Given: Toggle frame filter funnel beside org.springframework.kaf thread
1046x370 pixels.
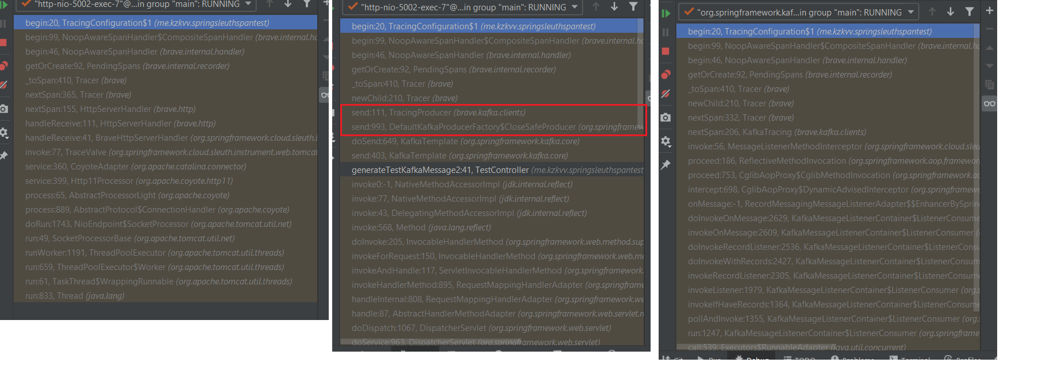Looking at the screenshot, I should point(970,11).
